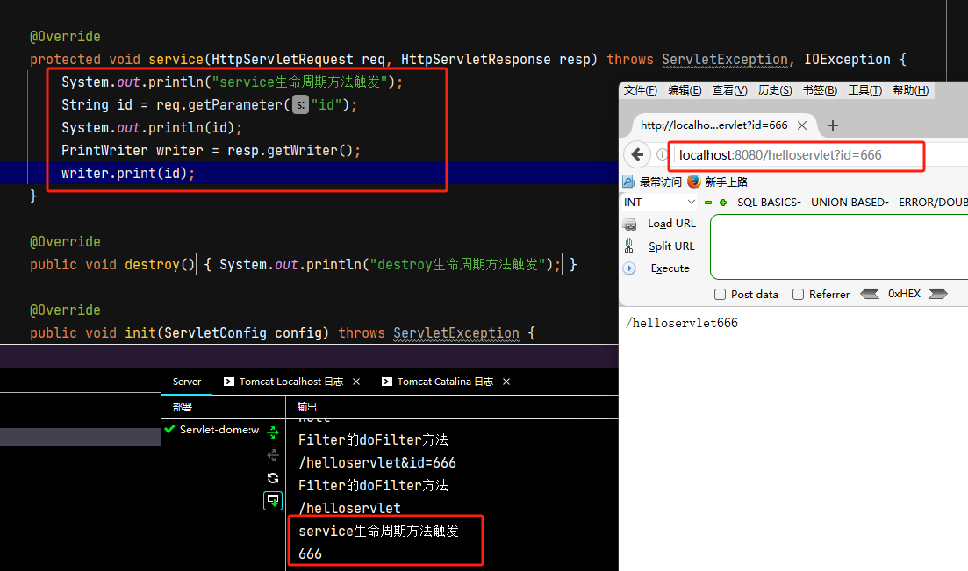
Task: Close the Tomcat Catalina 日志 tab
Action: coord(506,382)
